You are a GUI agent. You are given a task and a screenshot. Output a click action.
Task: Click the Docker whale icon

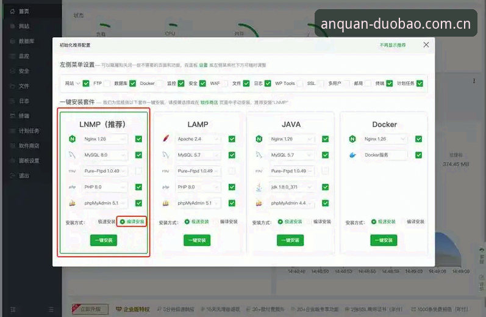tap(352, 155)
